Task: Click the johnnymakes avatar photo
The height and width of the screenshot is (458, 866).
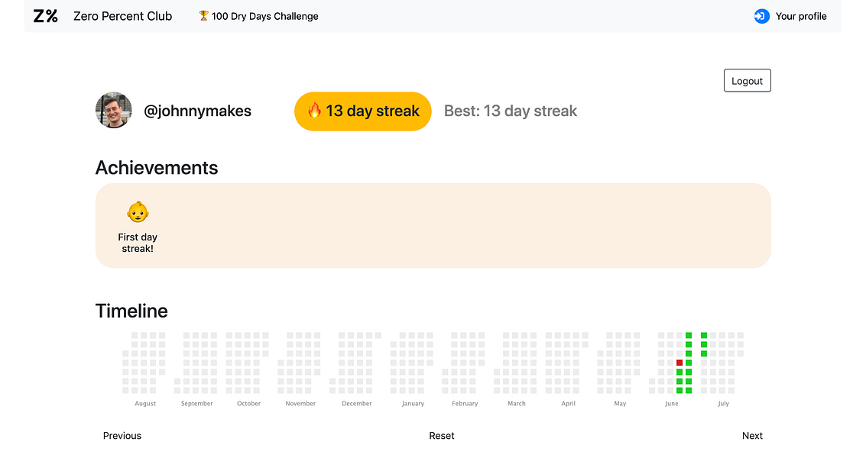Action: pos(114,111)
